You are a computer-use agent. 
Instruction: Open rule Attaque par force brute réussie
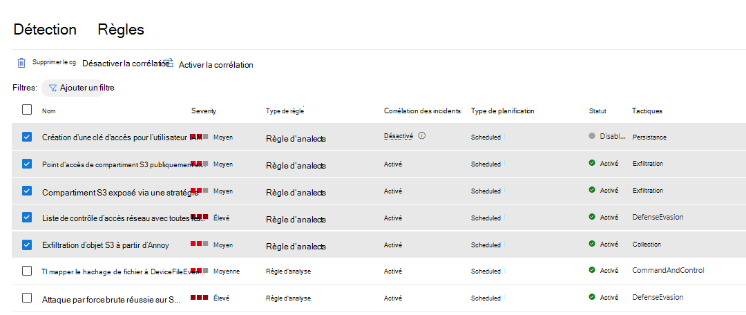111,300
